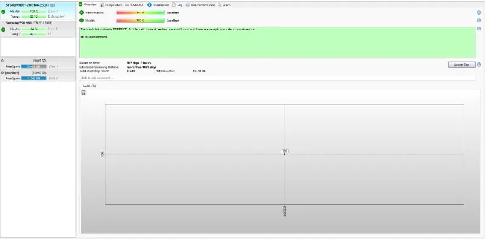
Task: Click the date label under the graph
Action: click(x=284, y=211)
